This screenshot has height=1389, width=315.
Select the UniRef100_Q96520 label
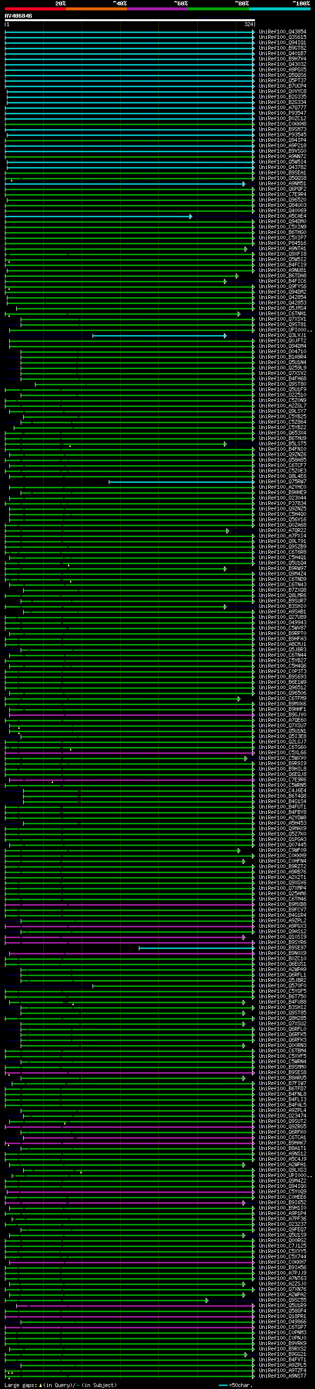(283, 200)
